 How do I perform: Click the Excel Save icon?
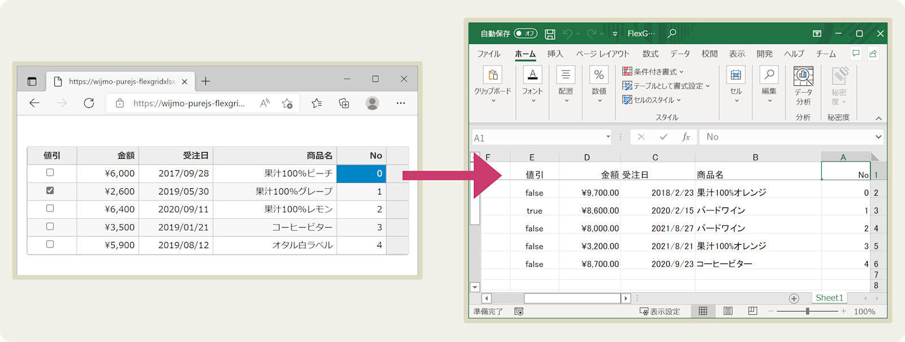point(550,34)
